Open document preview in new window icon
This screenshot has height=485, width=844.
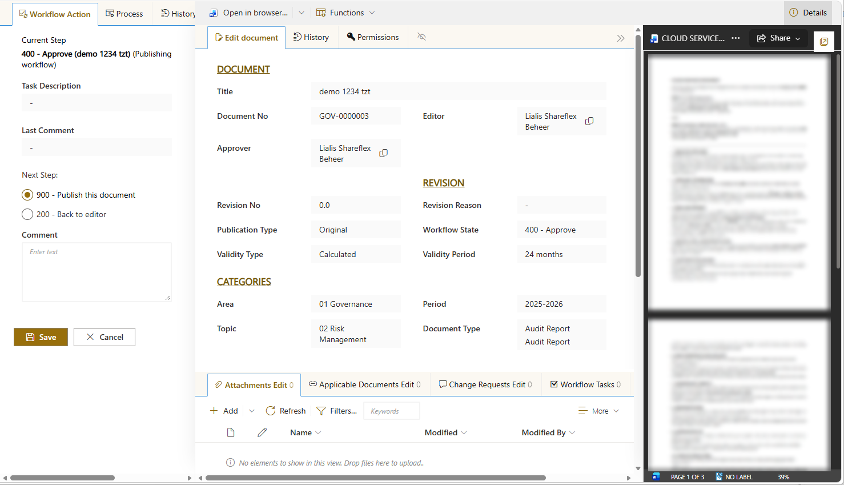(x=824, y=42)
